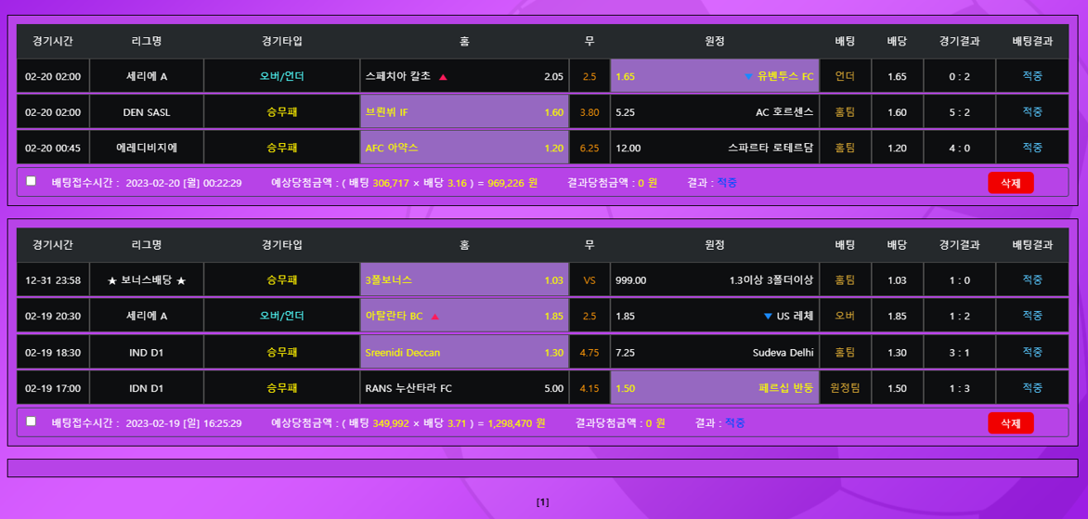This screenshot has width=1088, height=519.
Task: Click the AC 호르센스 5.25 away cell
Action: pos(714,112)
